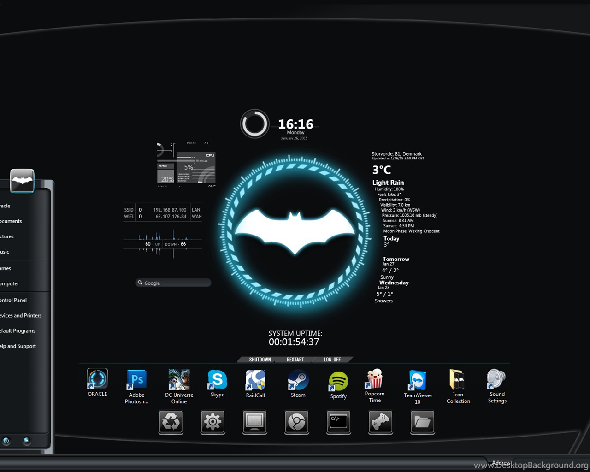Click the LOG OFF button

(332, 360)
